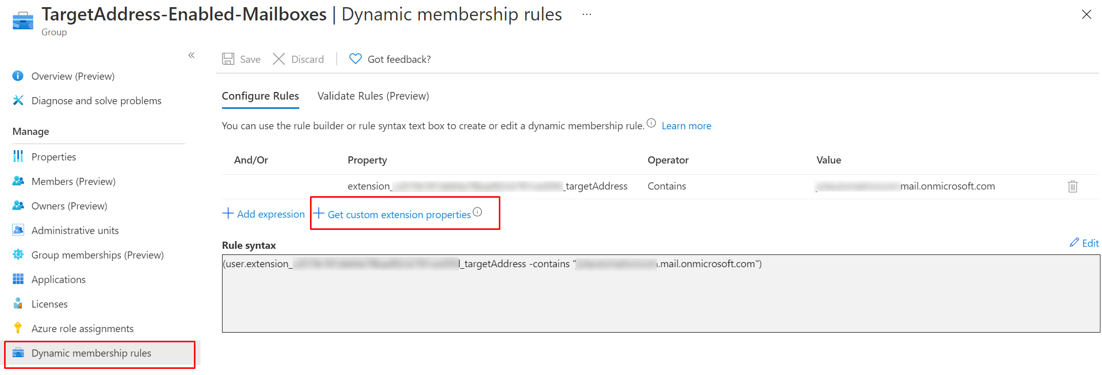Open Members (Preview) page
The width and height of the screenshot is (1102, 375).
pos(73,181)
